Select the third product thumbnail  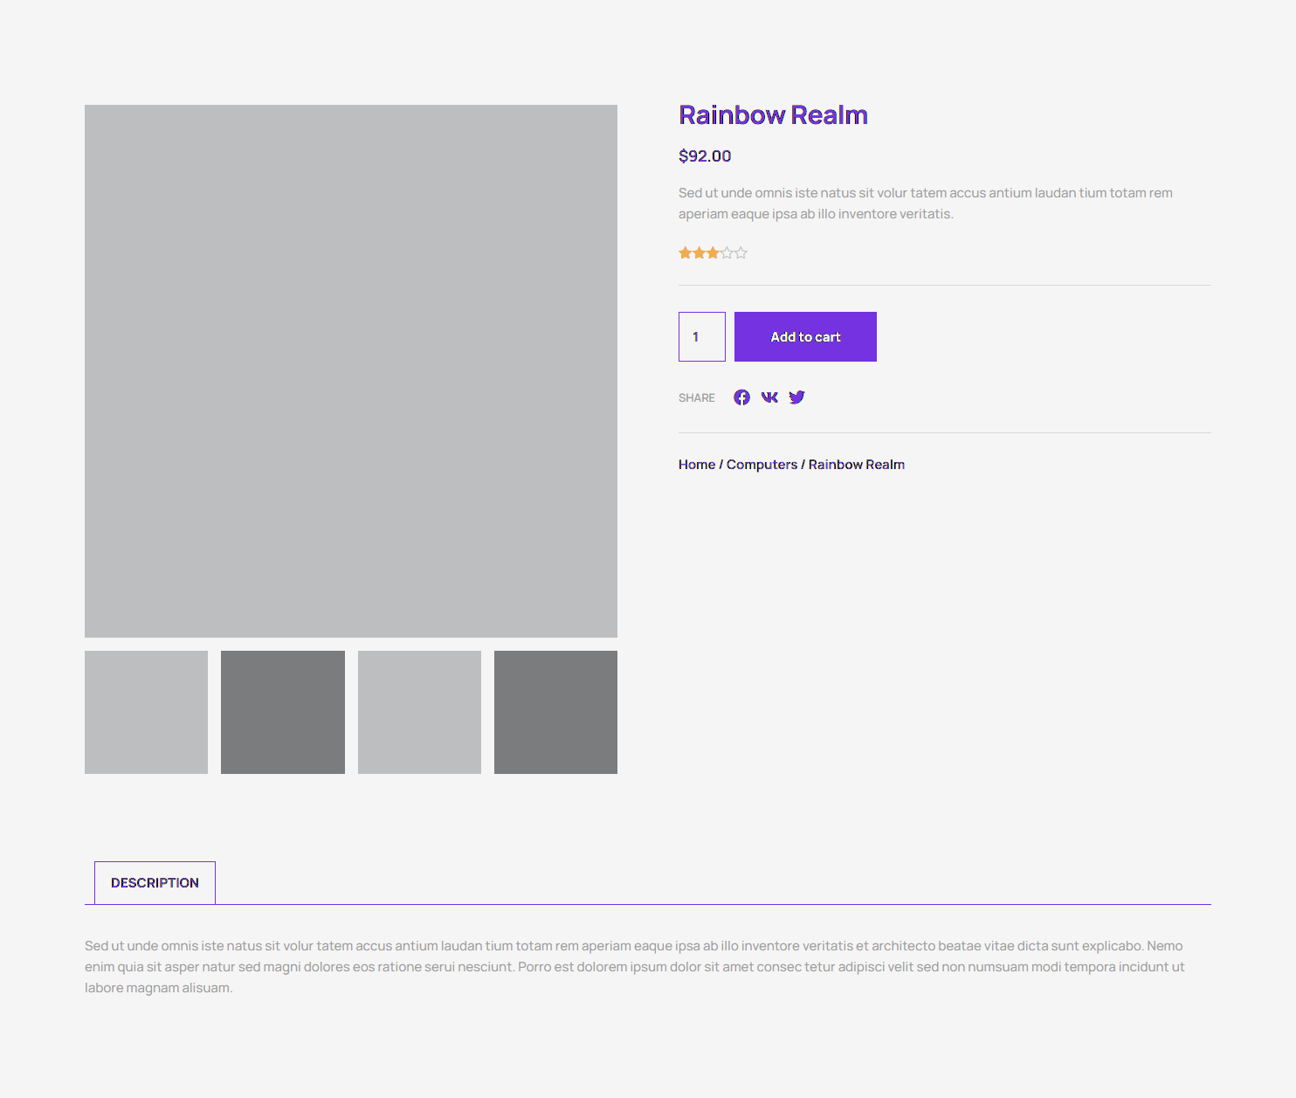(x=419, y=712)
